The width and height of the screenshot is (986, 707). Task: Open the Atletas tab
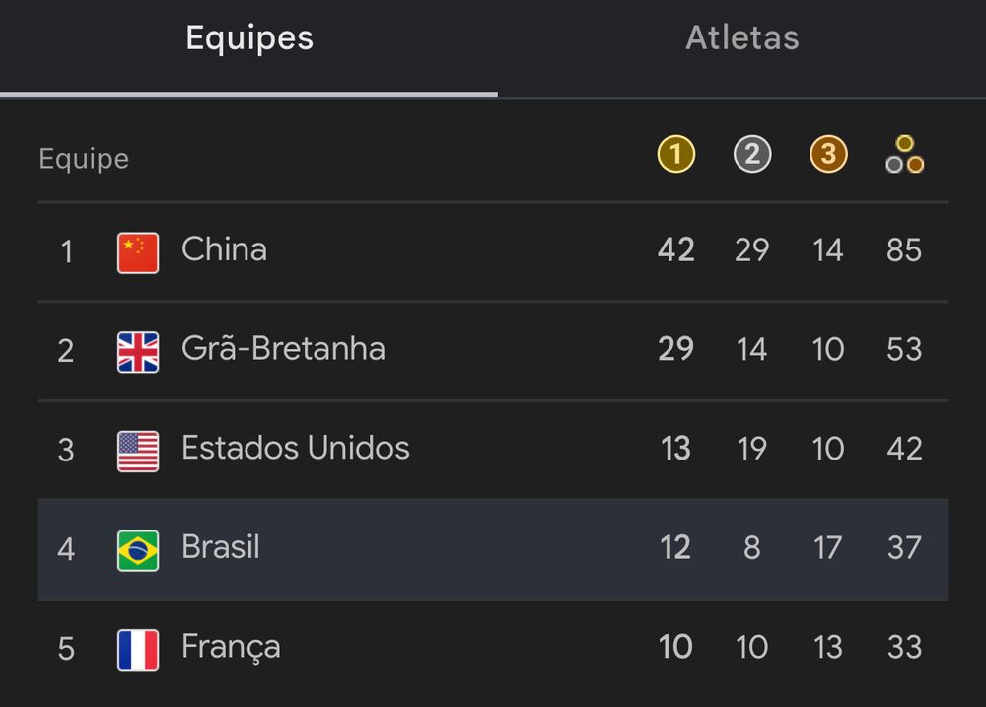741,38
